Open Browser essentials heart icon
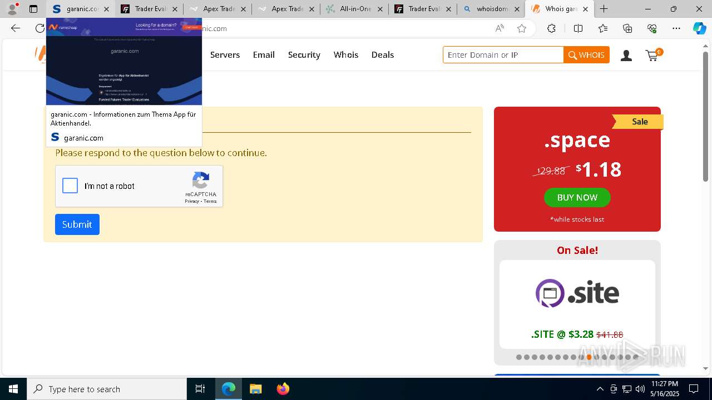The image size is (712, 400). (652, 28)
